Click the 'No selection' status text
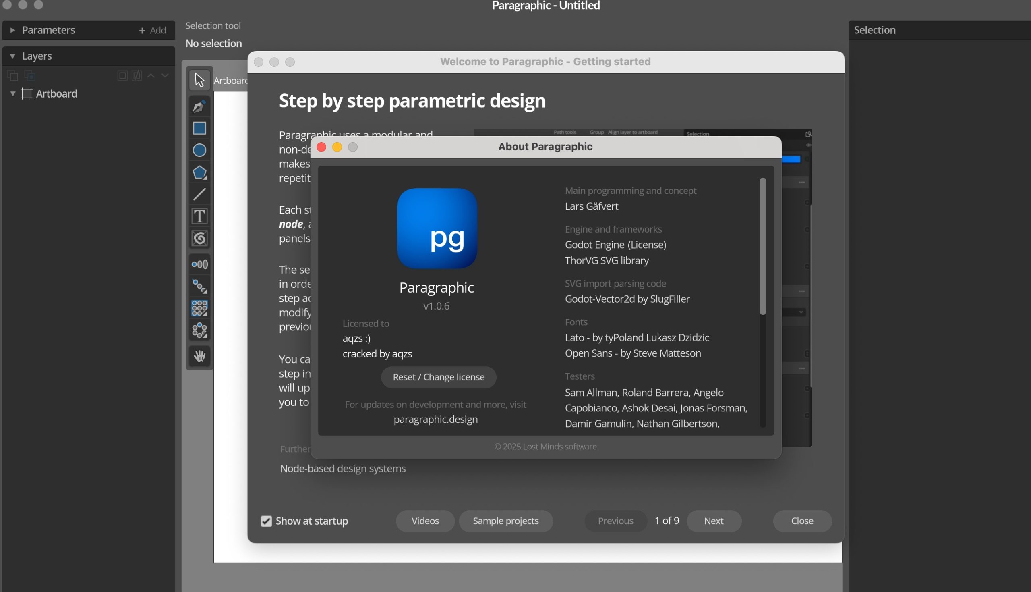Viewport: 1031px width, 592px height. tap(214, 44)
